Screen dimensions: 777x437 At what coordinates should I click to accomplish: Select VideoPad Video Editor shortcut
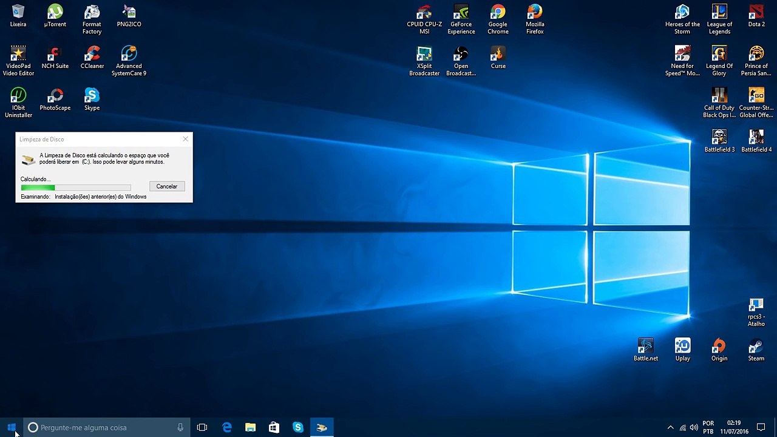(x=18, y=61)
